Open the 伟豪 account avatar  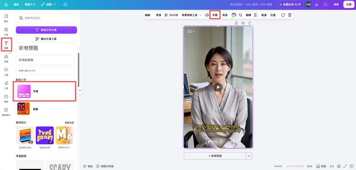tap(308, 5)
